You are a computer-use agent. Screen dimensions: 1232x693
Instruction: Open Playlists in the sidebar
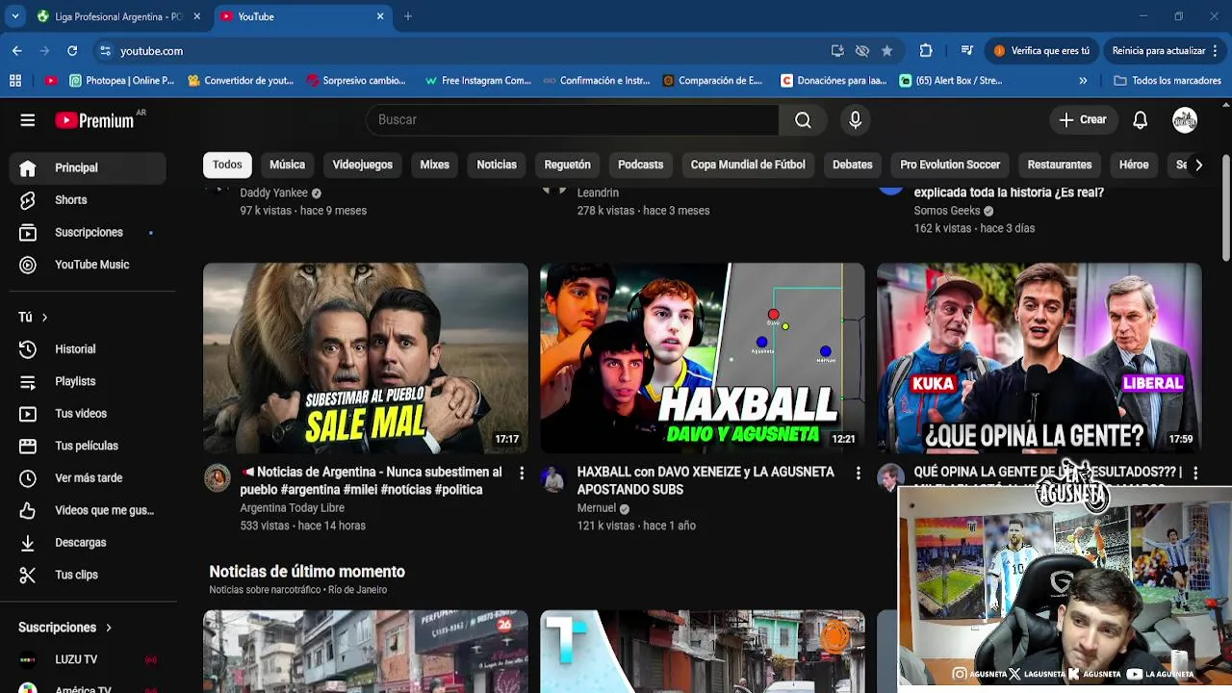(x=88, y=381)
